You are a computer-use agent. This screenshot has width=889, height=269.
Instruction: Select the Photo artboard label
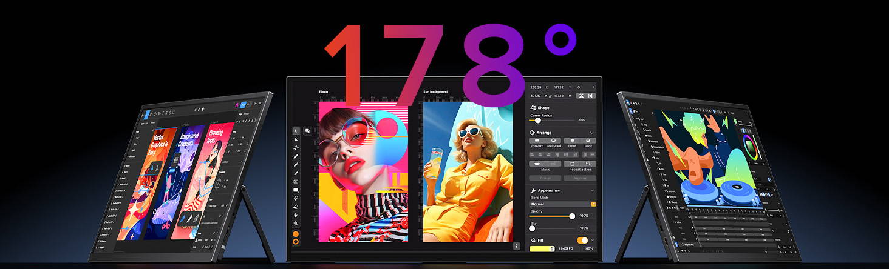click(324, 92)
